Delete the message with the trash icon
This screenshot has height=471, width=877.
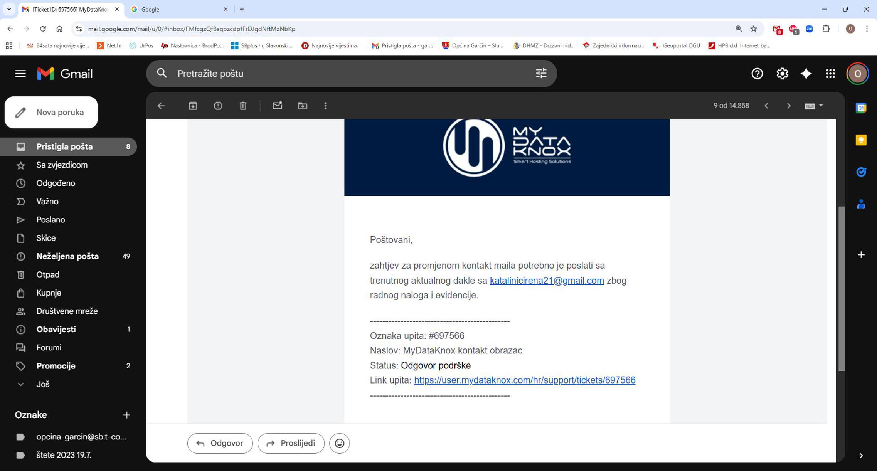(x=243, y=106)
